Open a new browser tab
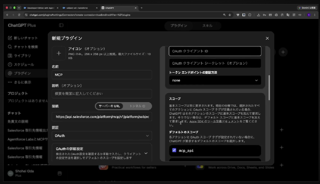Viewport: 320px width, 184px height. [x=142, y=8]
